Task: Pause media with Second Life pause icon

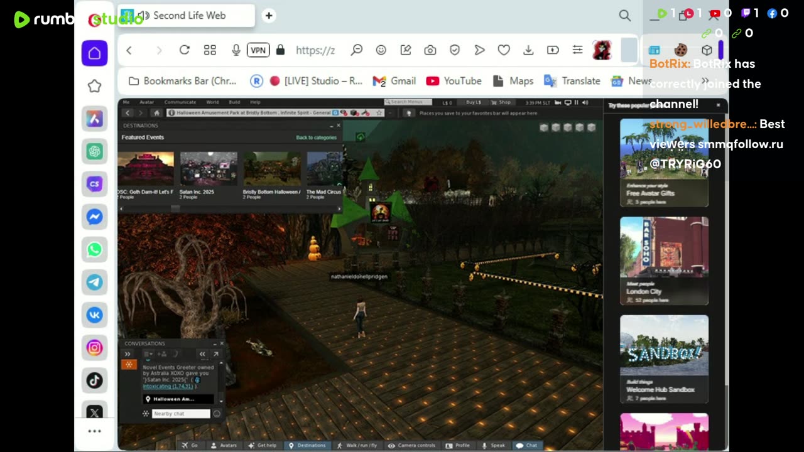Action: pyautogui.click(x=576, y=102)
